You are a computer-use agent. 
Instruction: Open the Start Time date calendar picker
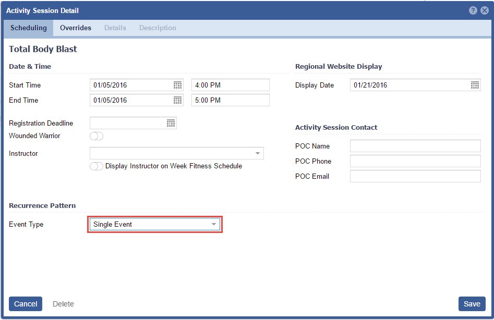click(177, 85)
